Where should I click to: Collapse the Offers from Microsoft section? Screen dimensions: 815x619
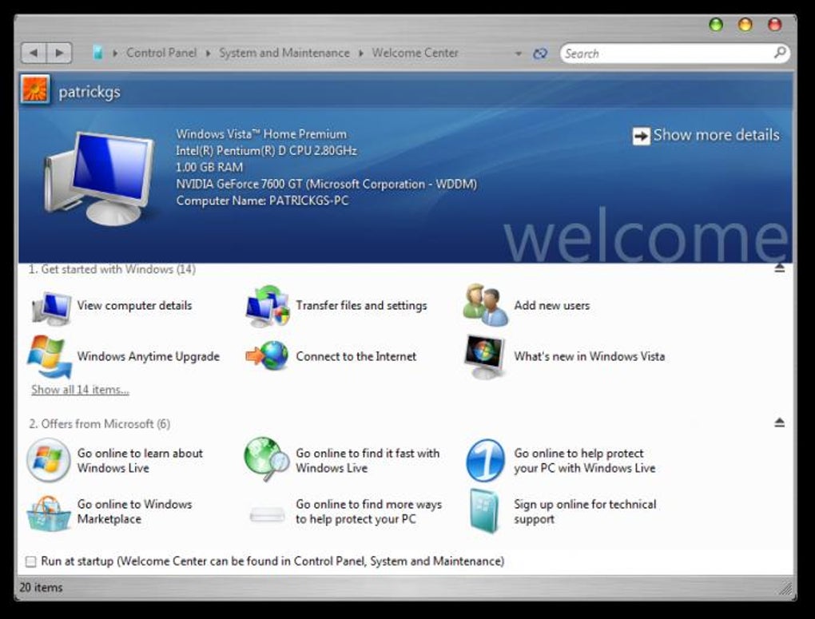pos(779,423)
